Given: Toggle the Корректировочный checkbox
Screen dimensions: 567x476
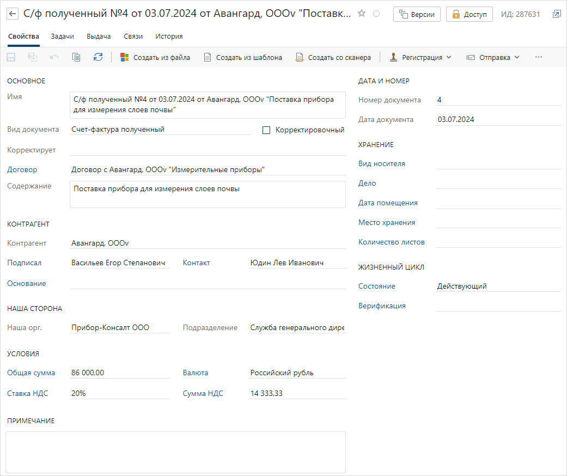Looking at the screenshot, I should tap(266, 130).
